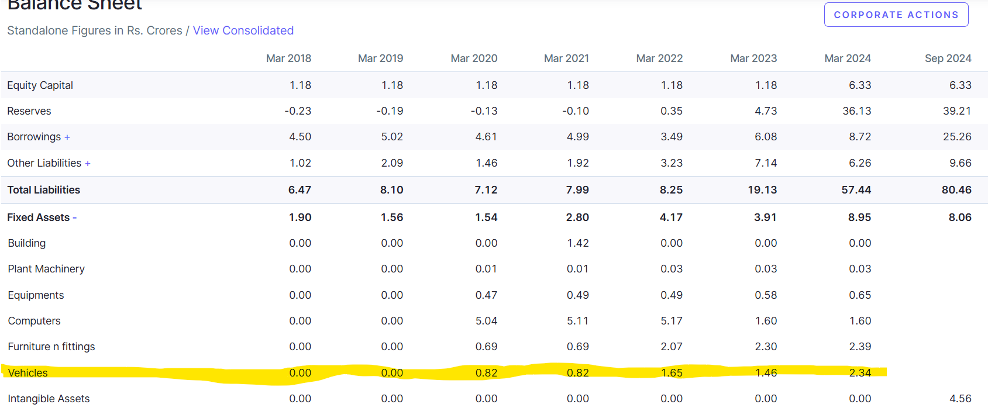Click the Furniture n fittings row label

[x=51, y=347]
